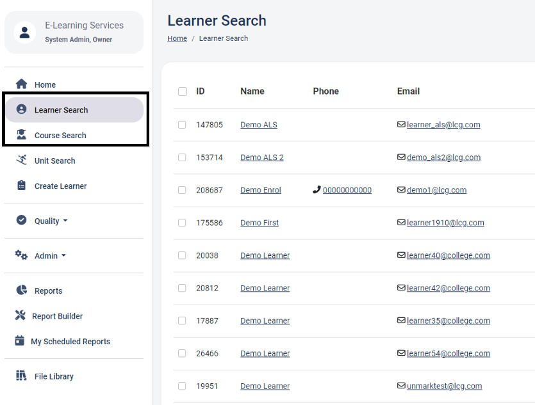Click the Unit Search icon

click(22, 161)
